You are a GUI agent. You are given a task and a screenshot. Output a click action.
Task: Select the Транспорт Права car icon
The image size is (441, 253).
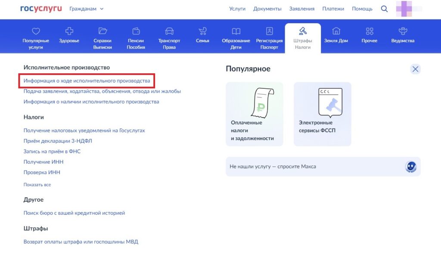tap(169, 31)
